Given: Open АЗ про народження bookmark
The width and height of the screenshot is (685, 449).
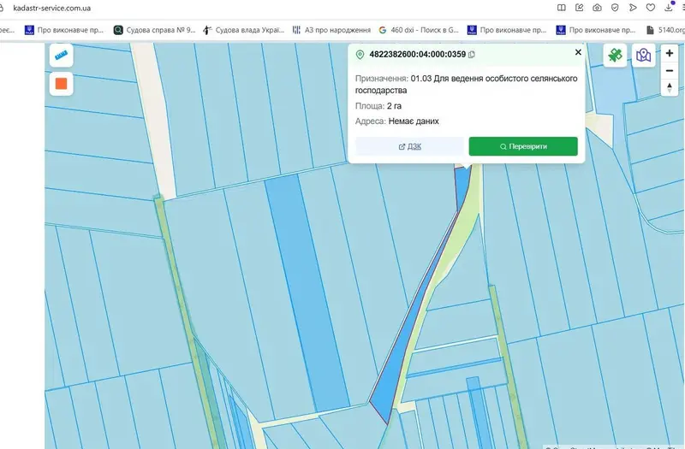Looking at the screenshot, I should 331,30.
